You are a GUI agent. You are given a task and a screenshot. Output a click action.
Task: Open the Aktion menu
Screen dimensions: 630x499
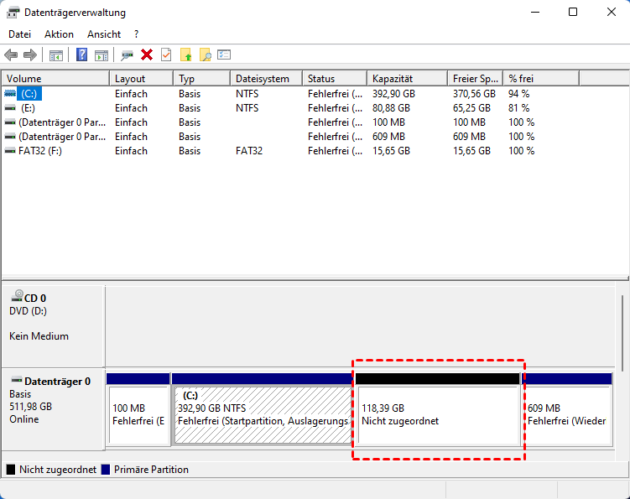(x=59, y=34)
